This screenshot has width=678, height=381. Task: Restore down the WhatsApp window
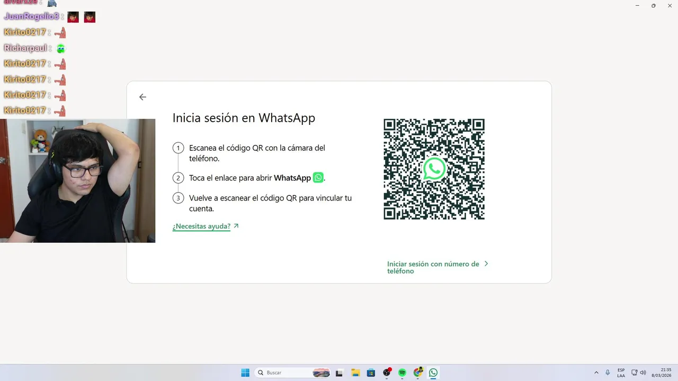653,5
